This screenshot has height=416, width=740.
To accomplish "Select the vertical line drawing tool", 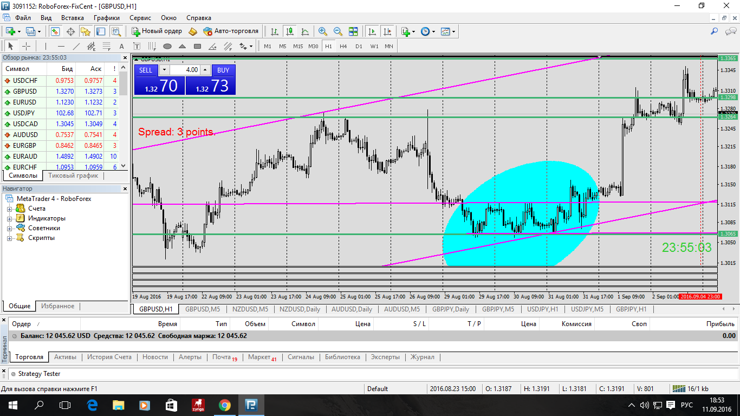I will [x=46, y=46].
